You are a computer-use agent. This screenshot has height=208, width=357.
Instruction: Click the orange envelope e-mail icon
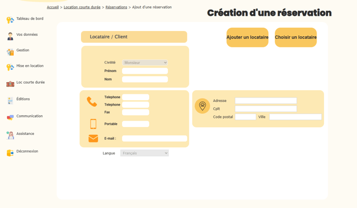[93, 138]
